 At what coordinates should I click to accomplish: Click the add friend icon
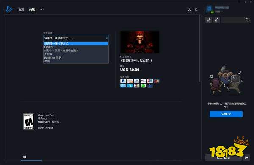(209, 20)
